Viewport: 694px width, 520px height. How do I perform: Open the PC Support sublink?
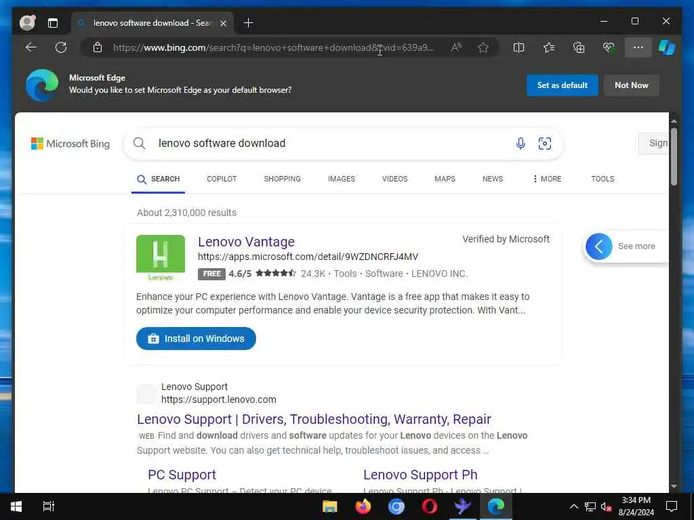point(182,475)
